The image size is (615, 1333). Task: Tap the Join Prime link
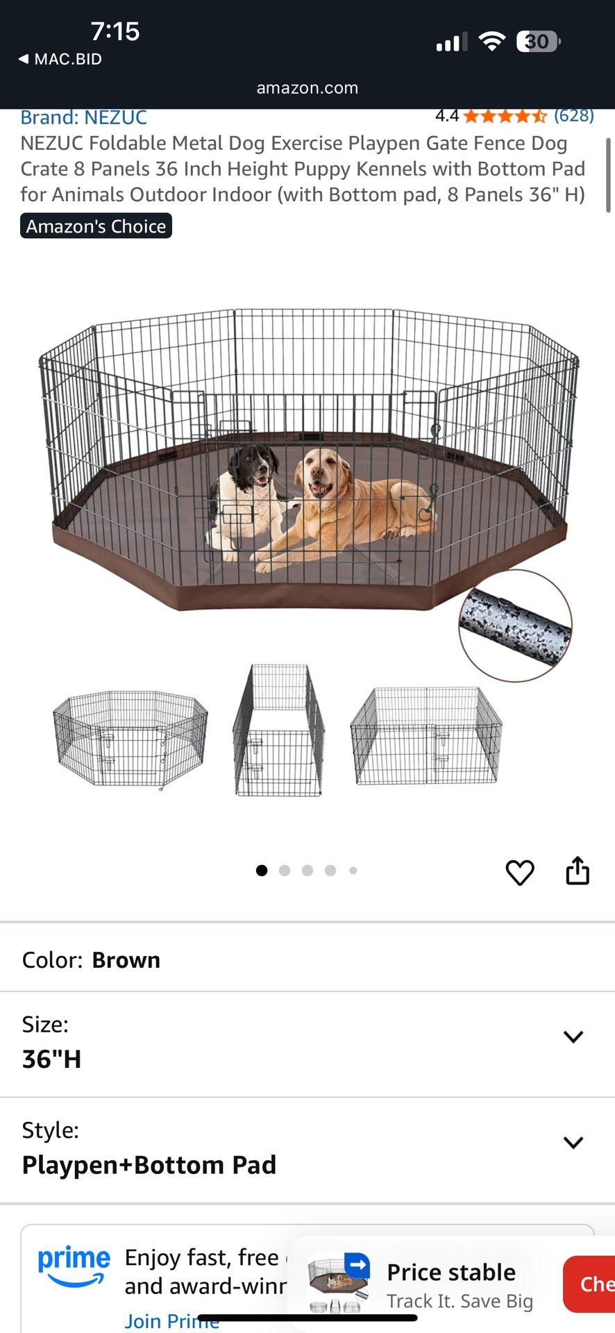pyautogui.click(x=172, y=1321)
